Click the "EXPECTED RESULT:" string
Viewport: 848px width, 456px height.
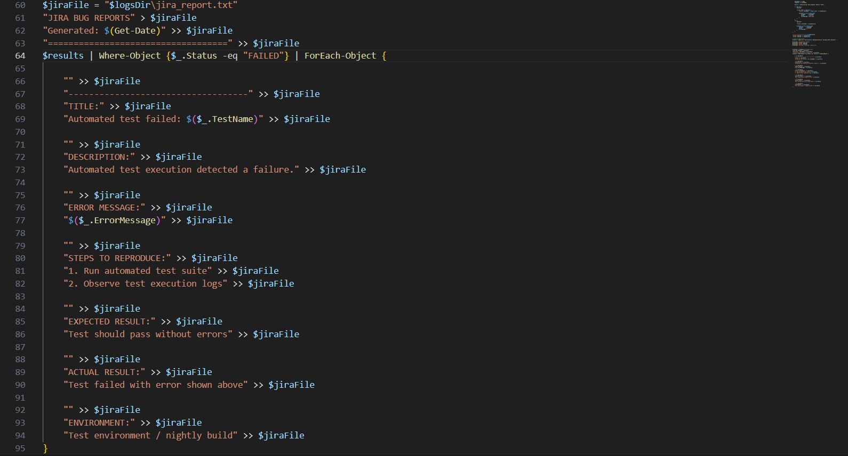click(109, 322)
